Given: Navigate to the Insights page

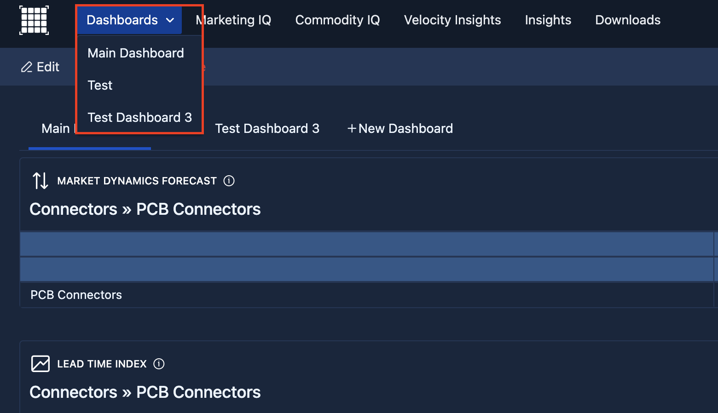Looking at the screenshot, I should pyautogui.click(x=548, y=20).
